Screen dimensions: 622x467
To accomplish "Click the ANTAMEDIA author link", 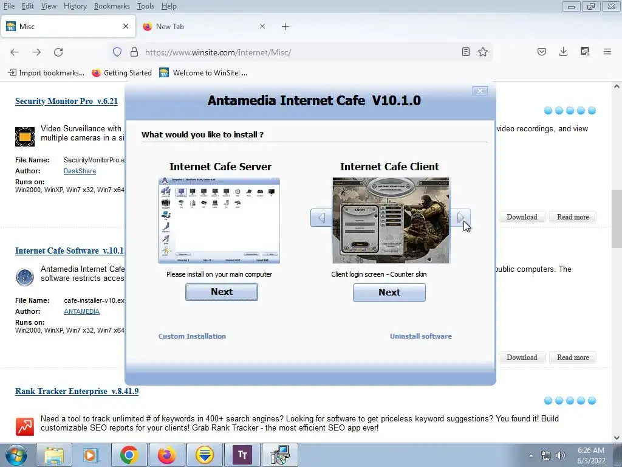I will click(81, 311).
